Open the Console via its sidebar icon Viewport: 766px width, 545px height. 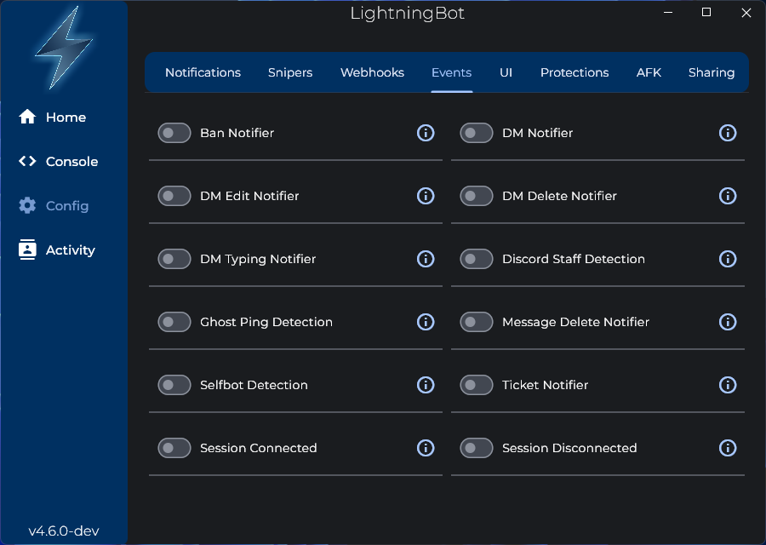[26, 161]
